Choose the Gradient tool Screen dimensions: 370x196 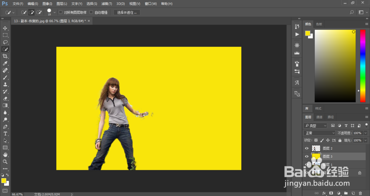pyautogui.click(x=5, y=106)
